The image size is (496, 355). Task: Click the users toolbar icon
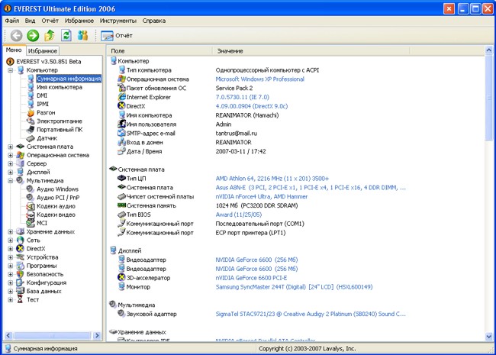tap(82, 35)
